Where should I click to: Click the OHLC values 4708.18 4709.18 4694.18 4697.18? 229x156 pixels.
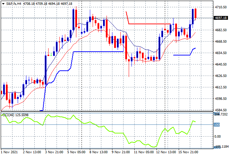click(48, 4)
